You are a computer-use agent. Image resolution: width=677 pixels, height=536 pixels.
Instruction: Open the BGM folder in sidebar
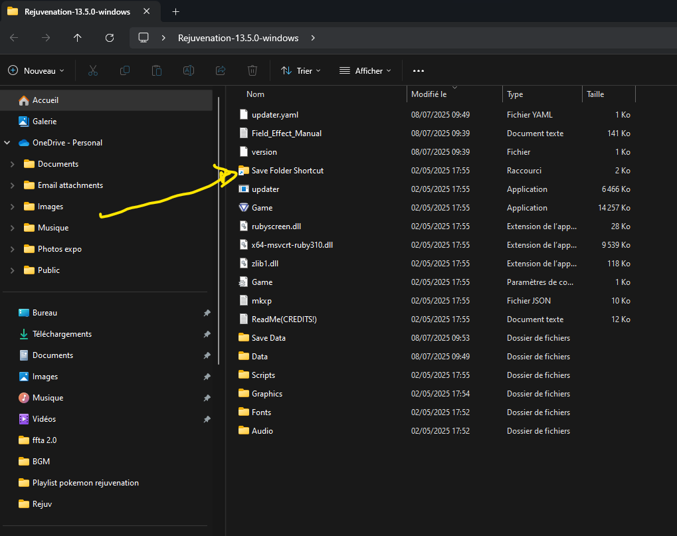[41, 462]
